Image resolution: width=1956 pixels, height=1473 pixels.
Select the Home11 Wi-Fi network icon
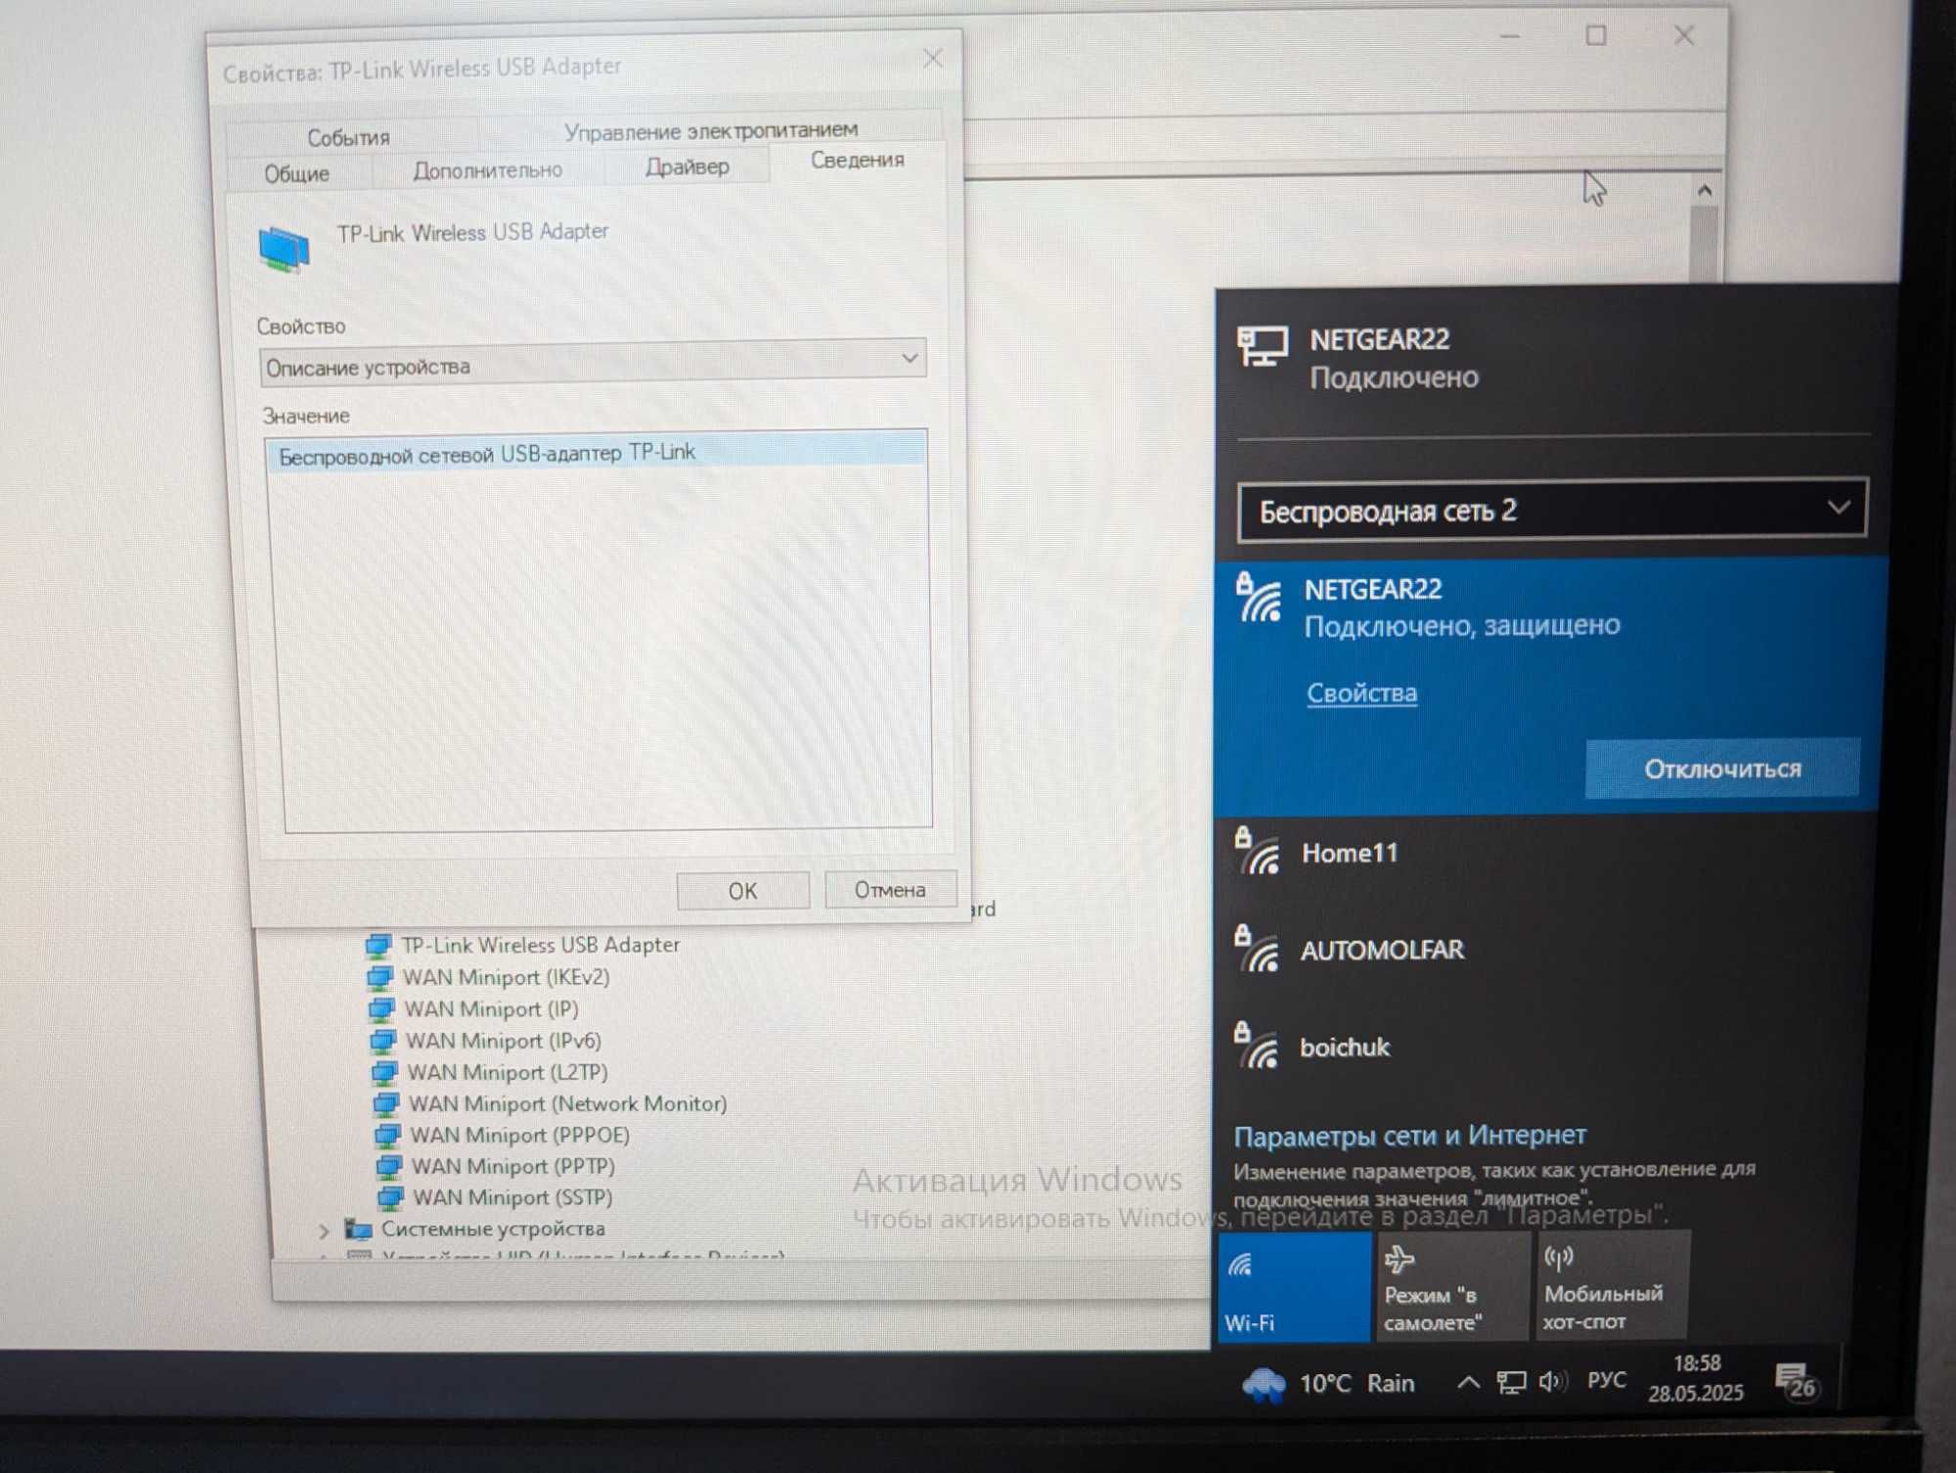(x=1257, y=852)
